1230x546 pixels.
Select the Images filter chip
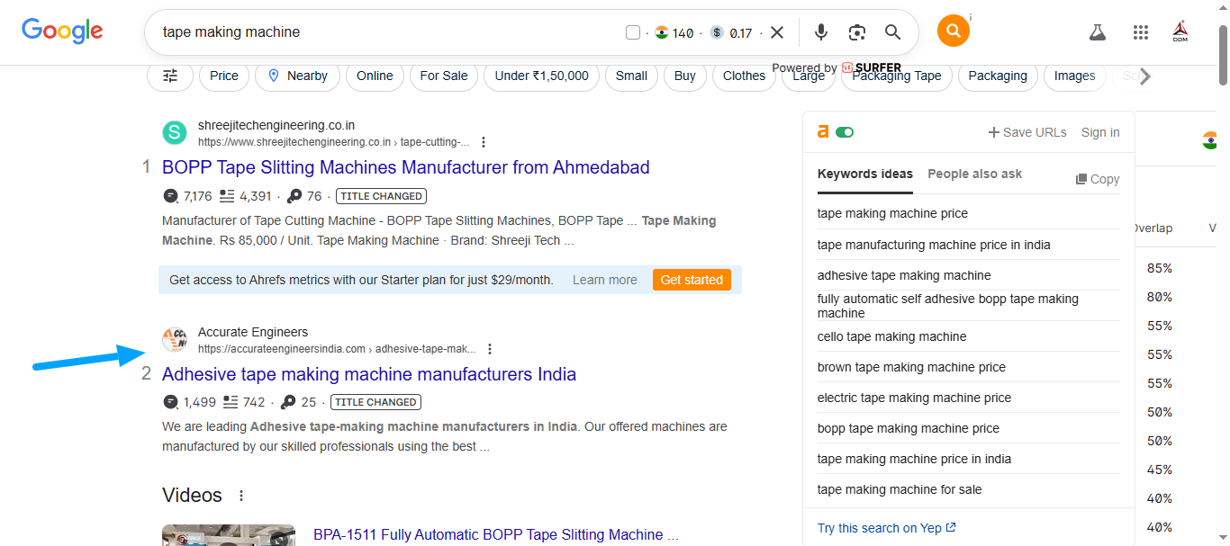coord(1074,76)
